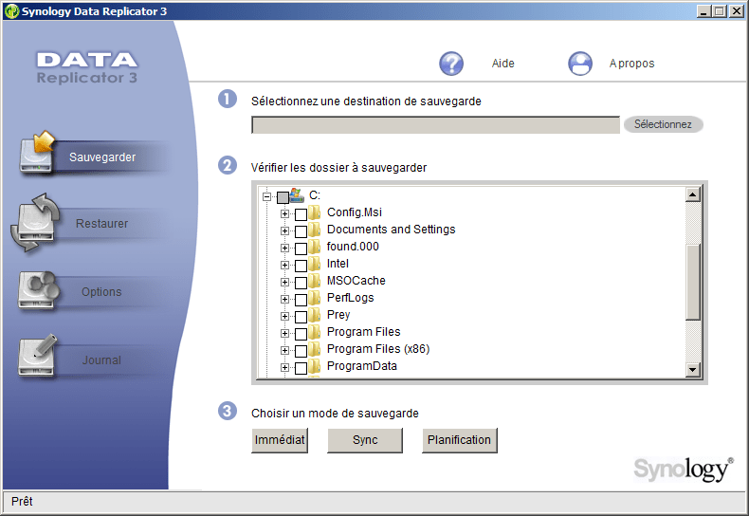Check the ProgramData checkbox
Viewport: 749px width, 516px height.
(x=301, y=368)
